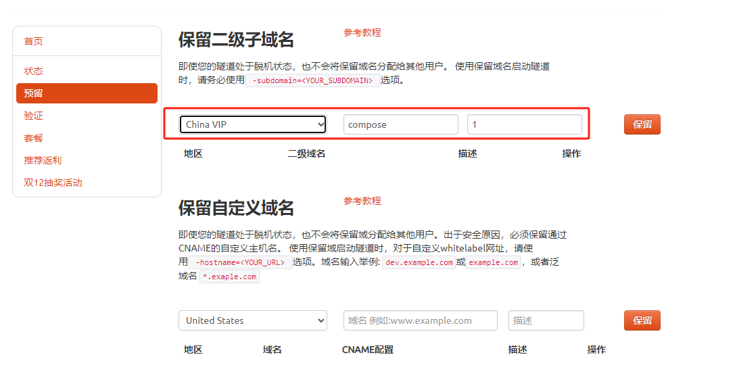Open the 首页 sidebar link

(x=33, y=41)
